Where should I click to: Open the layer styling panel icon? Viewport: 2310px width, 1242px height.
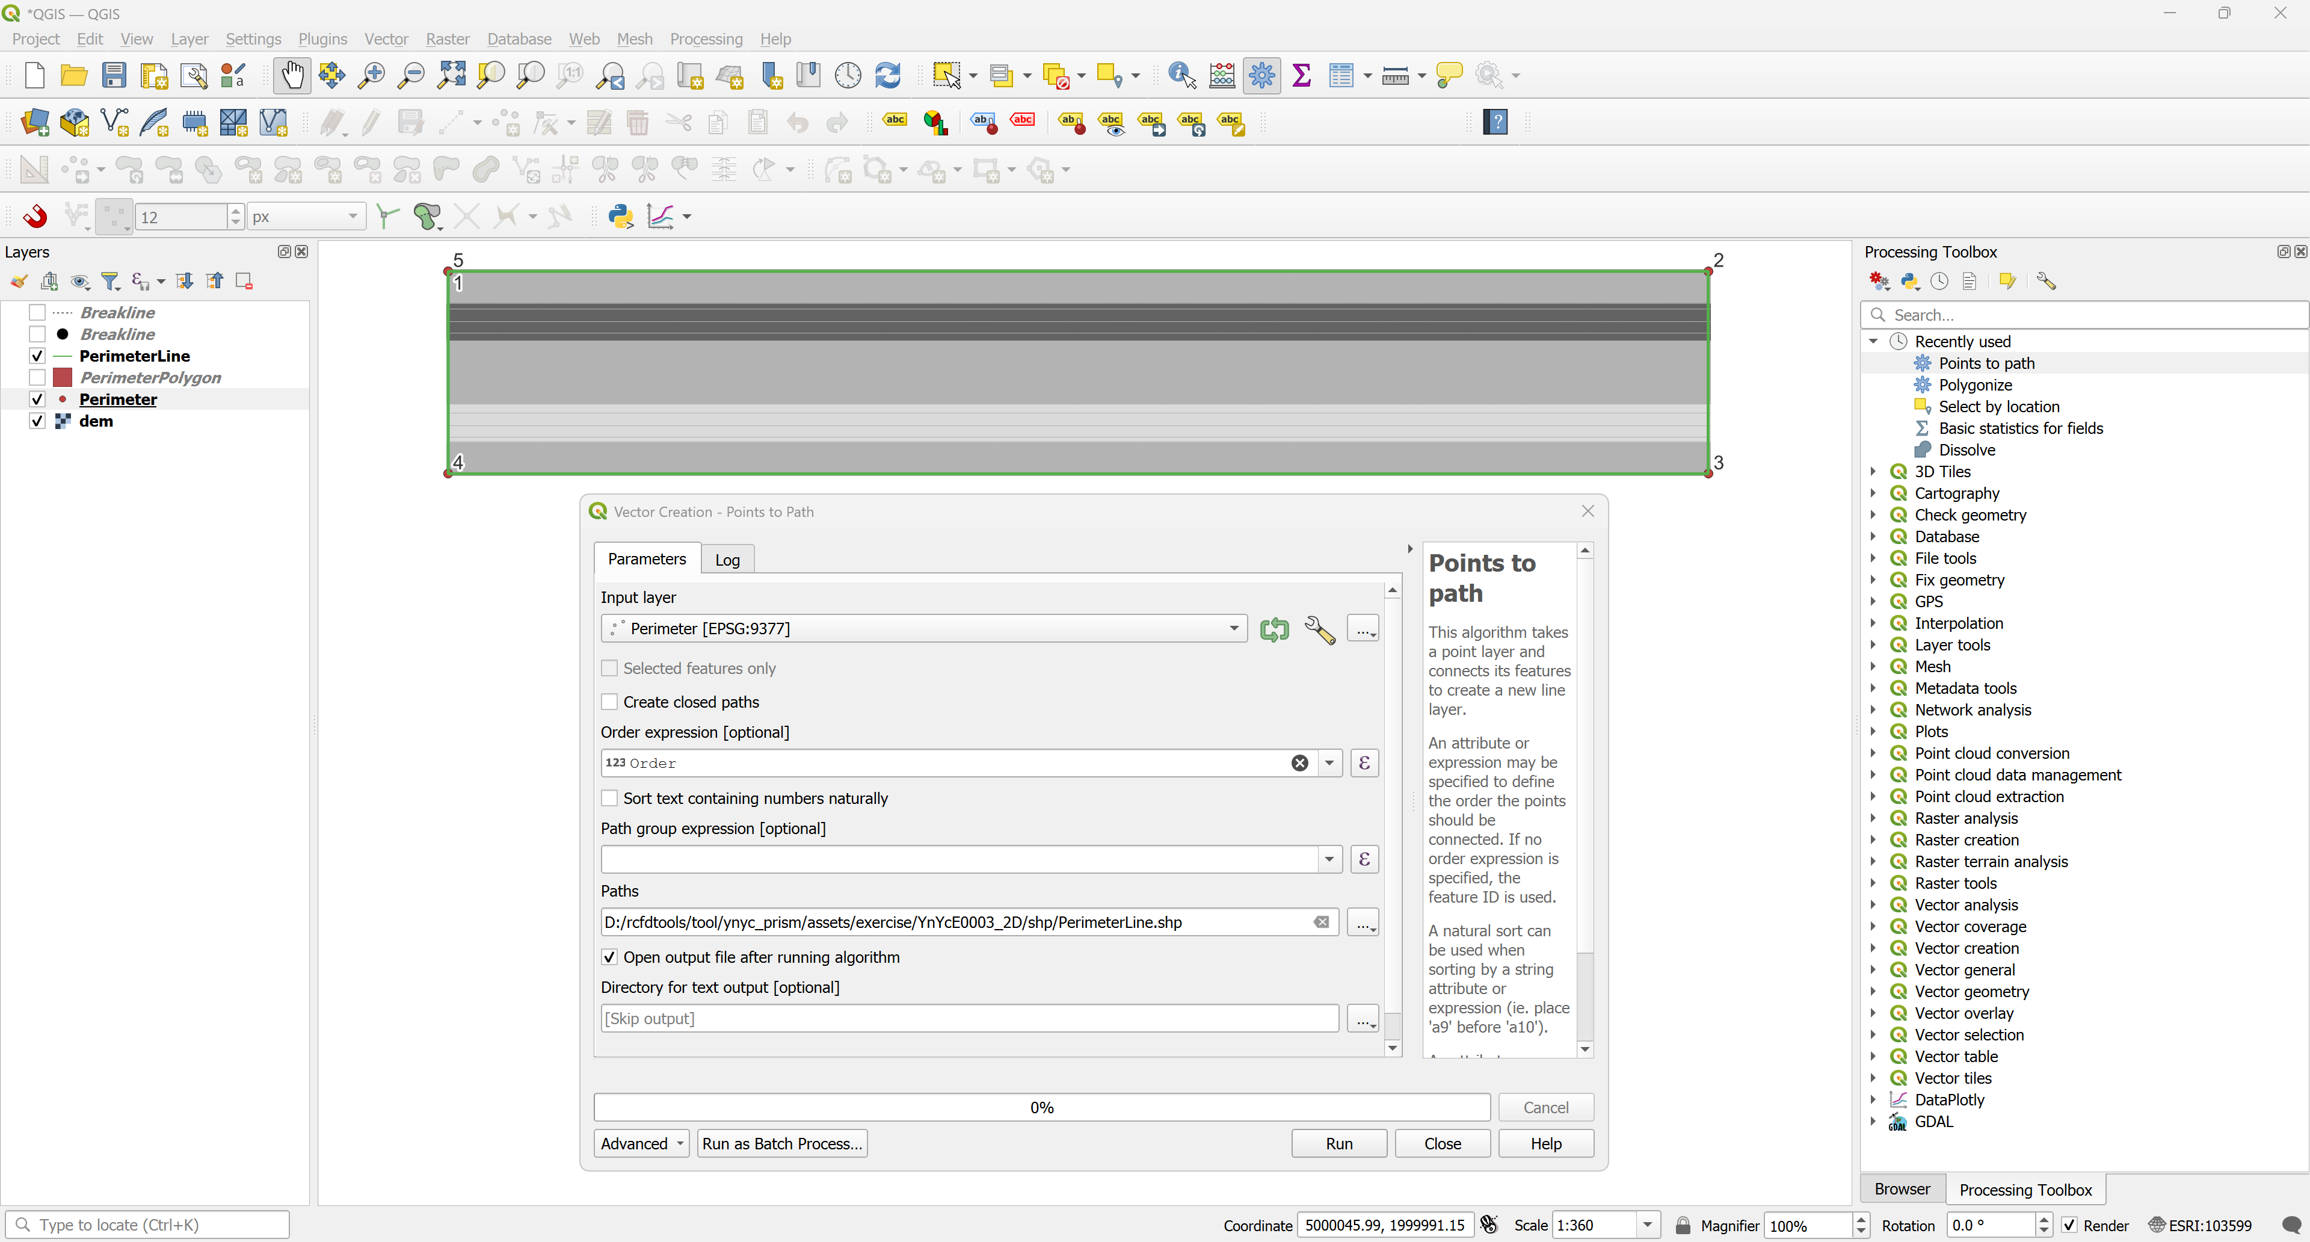pos(18,282)
